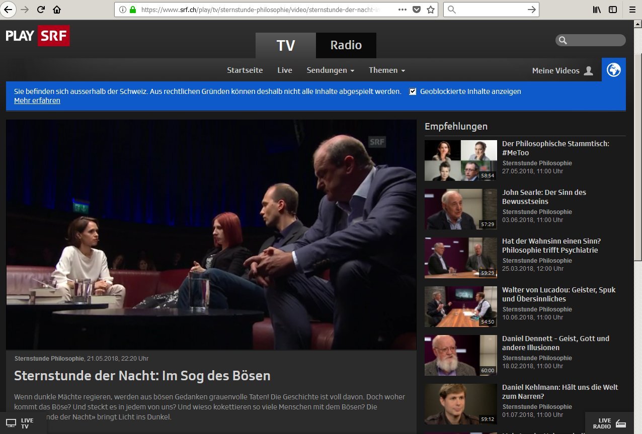Click the #MeToo video thumbnail
642x434 pixels.
pos(461,160)
